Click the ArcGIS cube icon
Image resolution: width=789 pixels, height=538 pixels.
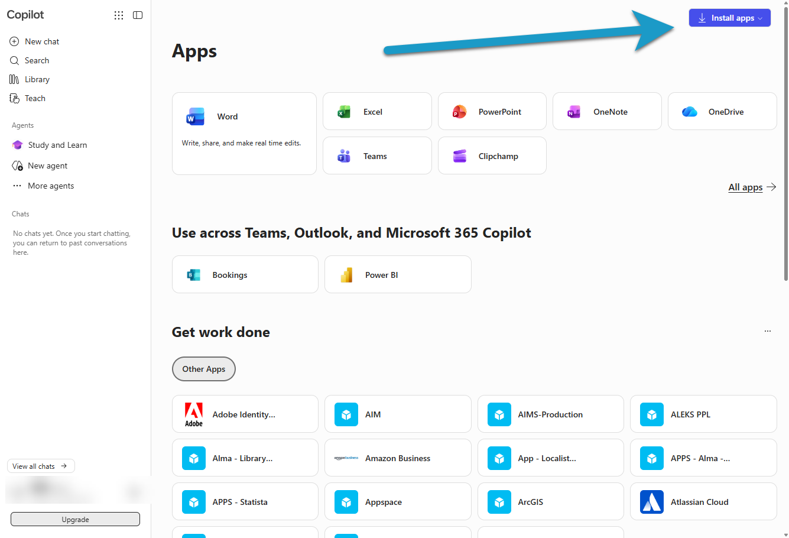(x=499, y=502)
